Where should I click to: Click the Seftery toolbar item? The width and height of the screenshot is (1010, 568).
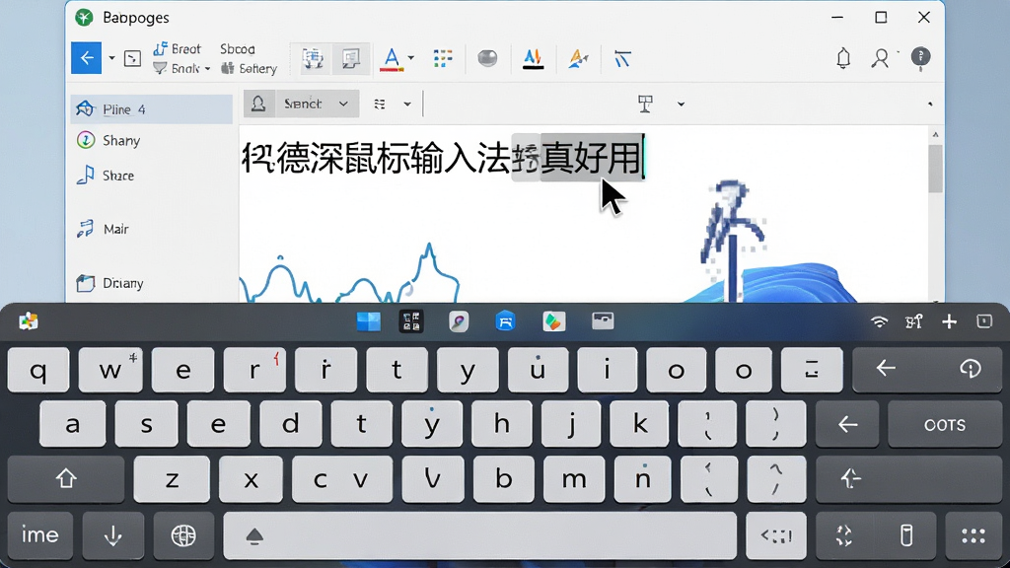pos(249,68)
